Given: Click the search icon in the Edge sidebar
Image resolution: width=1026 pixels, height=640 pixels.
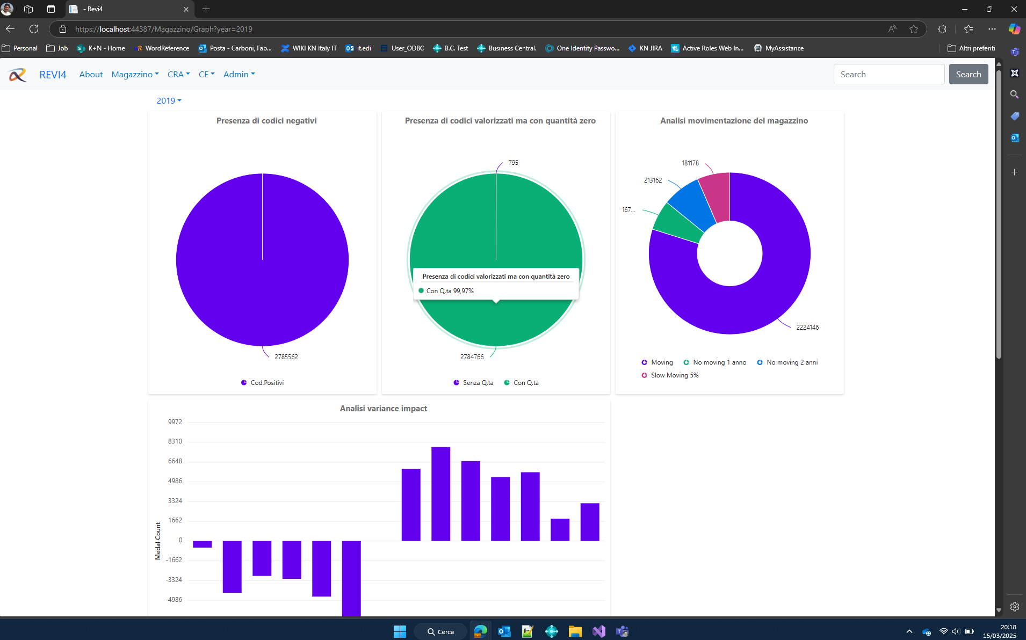Looking at the screenshot, I should coord(1015,94).
